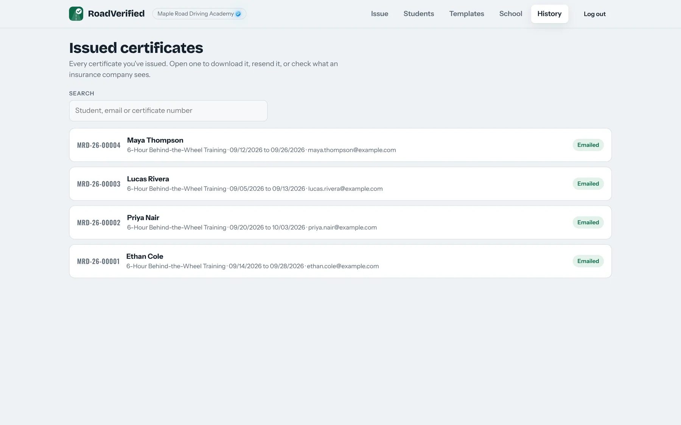Viewport: 681px width, 425px height.
Task: Click Emailed status on Priya Nair row
Action: pyautogui.click(x=588, y=223)
